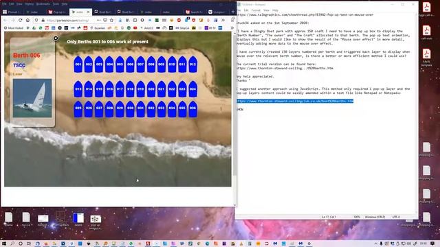Go forward in Firefox history

coord(13,20)
